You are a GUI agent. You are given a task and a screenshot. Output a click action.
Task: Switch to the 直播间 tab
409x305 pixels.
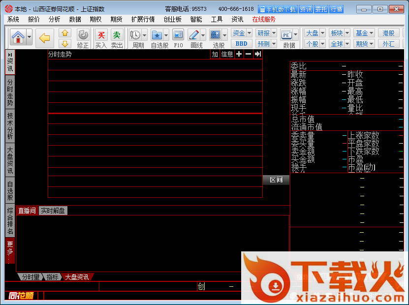point(27,211)
